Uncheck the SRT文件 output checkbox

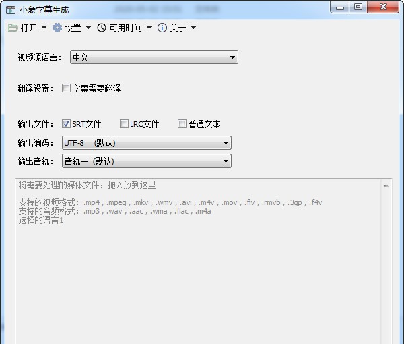[x=66, y=124]
